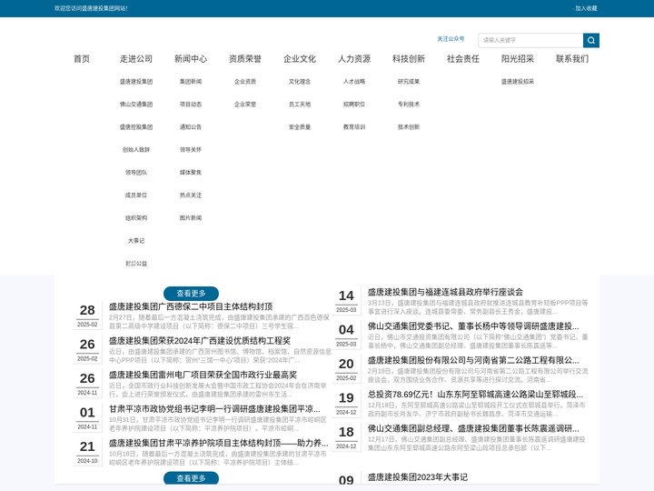Image resolution: width=654 pixels, height=491 pixels.
Task: Select 集团新闻 submenu item
Action: 191,82
